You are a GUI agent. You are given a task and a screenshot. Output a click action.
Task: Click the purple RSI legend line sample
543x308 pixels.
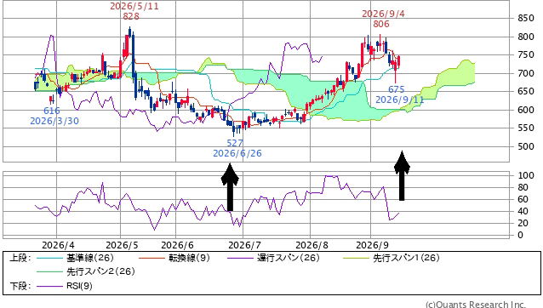(x=49, y=286)
